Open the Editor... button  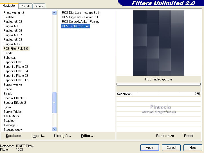pos(87,136)
